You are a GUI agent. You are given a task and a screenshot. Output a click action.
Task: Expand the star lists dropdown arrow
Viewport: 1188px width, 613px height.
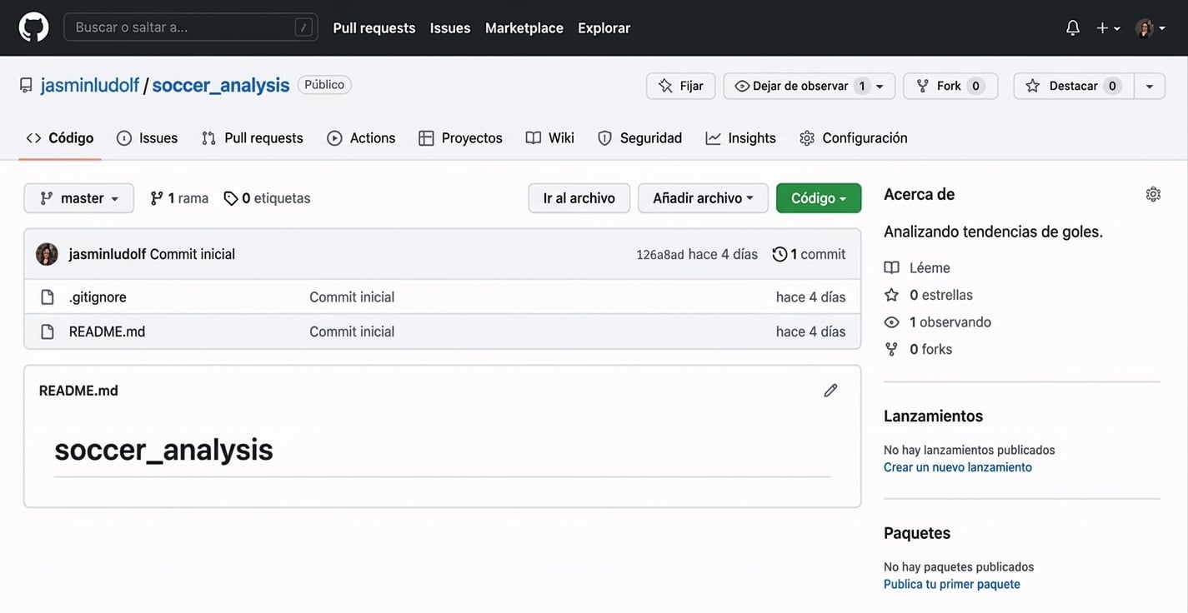tap(1150, 86)
